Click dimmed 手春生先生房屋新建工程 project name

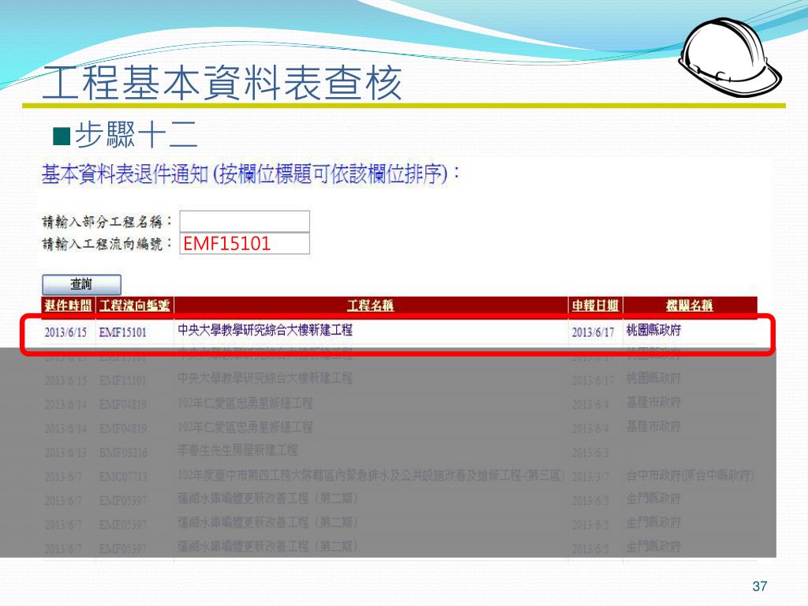[x=238, y=451]
